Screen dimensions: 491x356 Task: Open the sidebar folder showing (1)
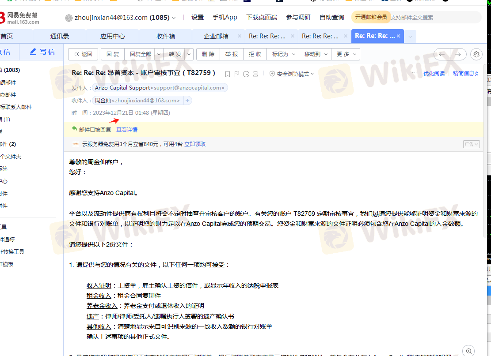(x=5, y=120)
